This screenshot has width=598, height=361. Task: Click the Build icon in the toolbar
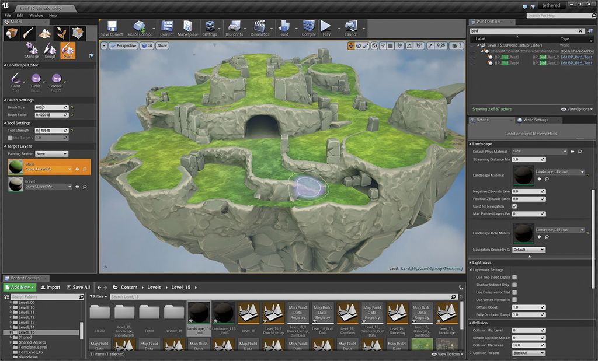point(284,27)
